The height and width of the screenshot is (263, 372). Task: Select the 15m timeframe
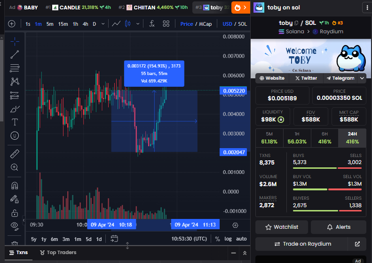[x=63, y=24]
